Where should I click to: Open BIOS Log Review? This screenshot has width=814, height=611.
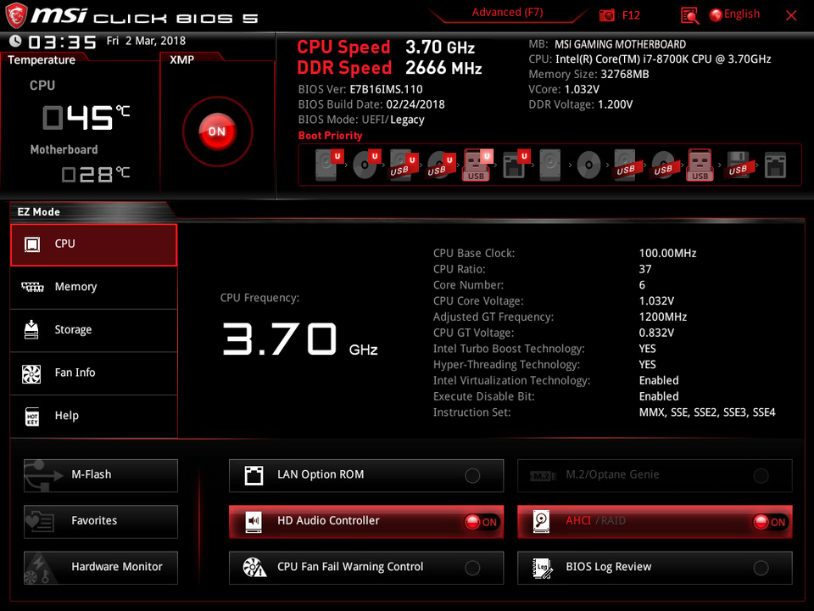coord(655,567)
